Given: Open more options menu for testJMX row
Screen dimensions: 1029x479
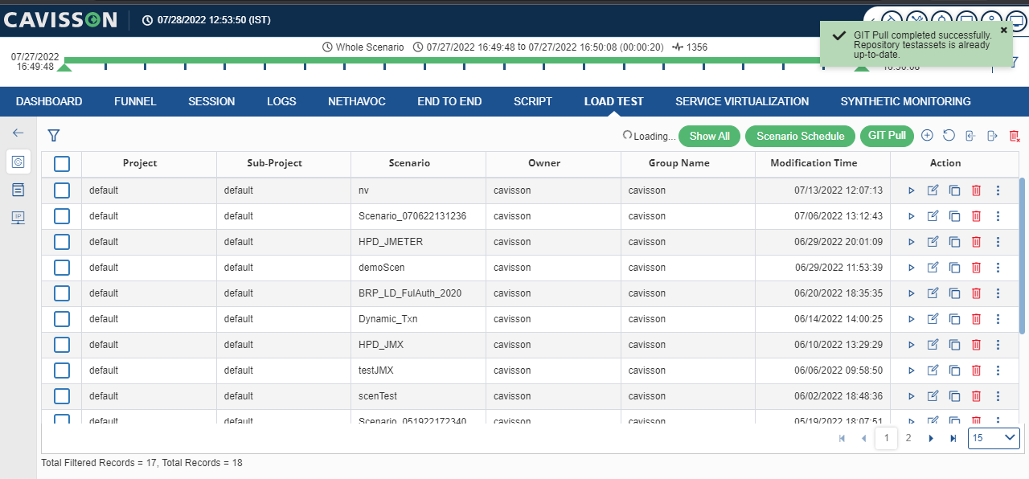Looking at the screenshot, I should [x=998, y=371].
